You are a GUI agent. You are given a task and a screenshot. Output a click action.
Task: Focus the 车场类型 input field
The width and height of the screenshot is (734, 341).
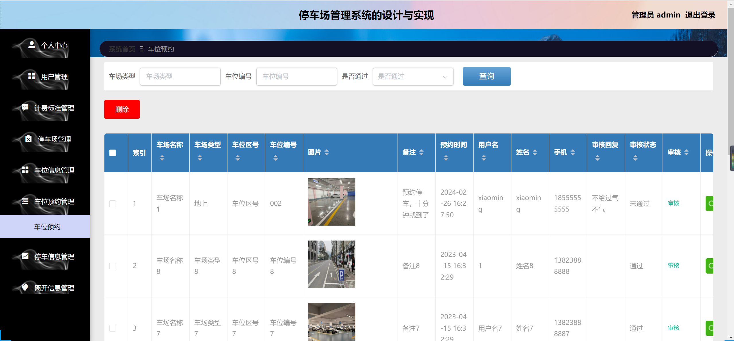(x=180, y=77)
